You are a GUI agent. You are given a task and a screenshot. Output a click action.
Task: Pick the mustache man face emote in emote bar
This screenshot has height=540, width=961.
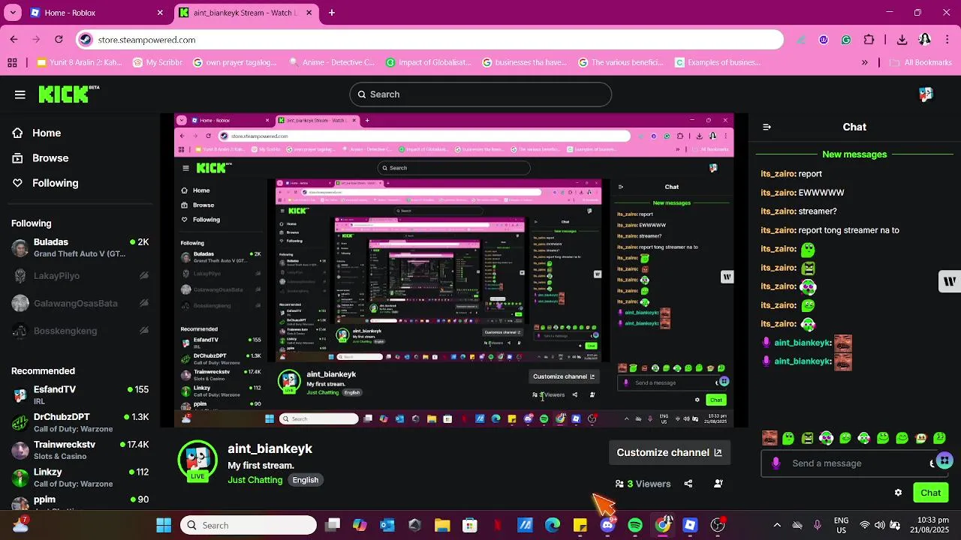tap(770, 438)
